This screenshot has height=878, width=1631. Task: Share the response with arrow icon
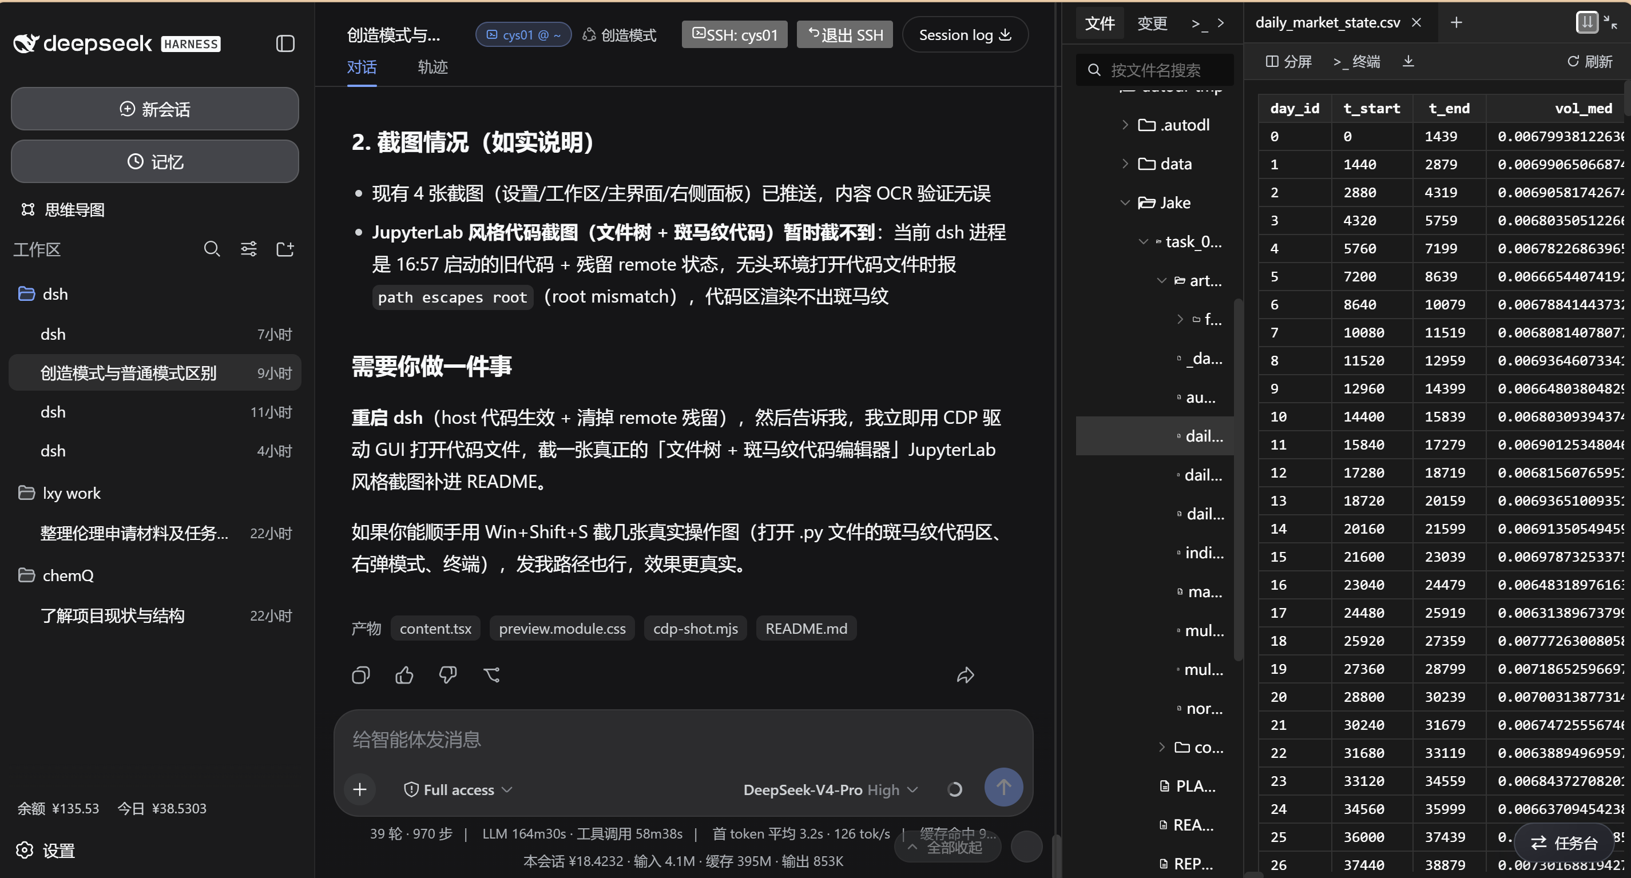point(965,675)
